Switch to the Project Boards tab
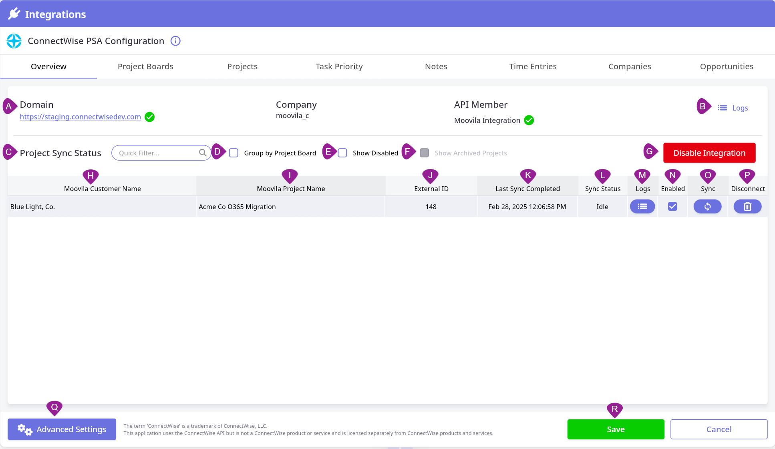775x449 pixels. click(x=145, y=66)
